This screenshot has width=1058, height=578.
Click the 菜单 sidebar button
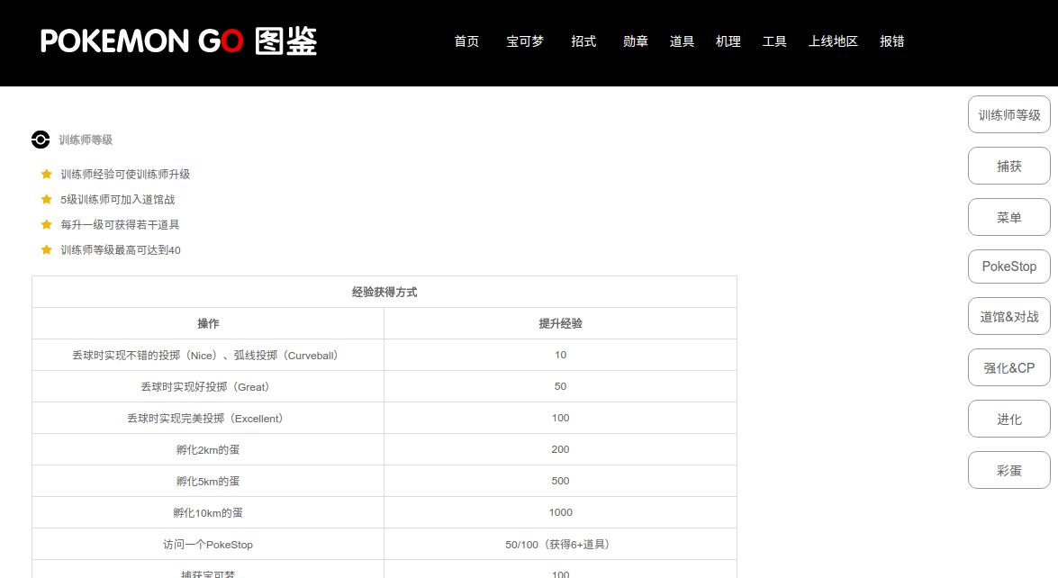click(x=1008, y=217)
